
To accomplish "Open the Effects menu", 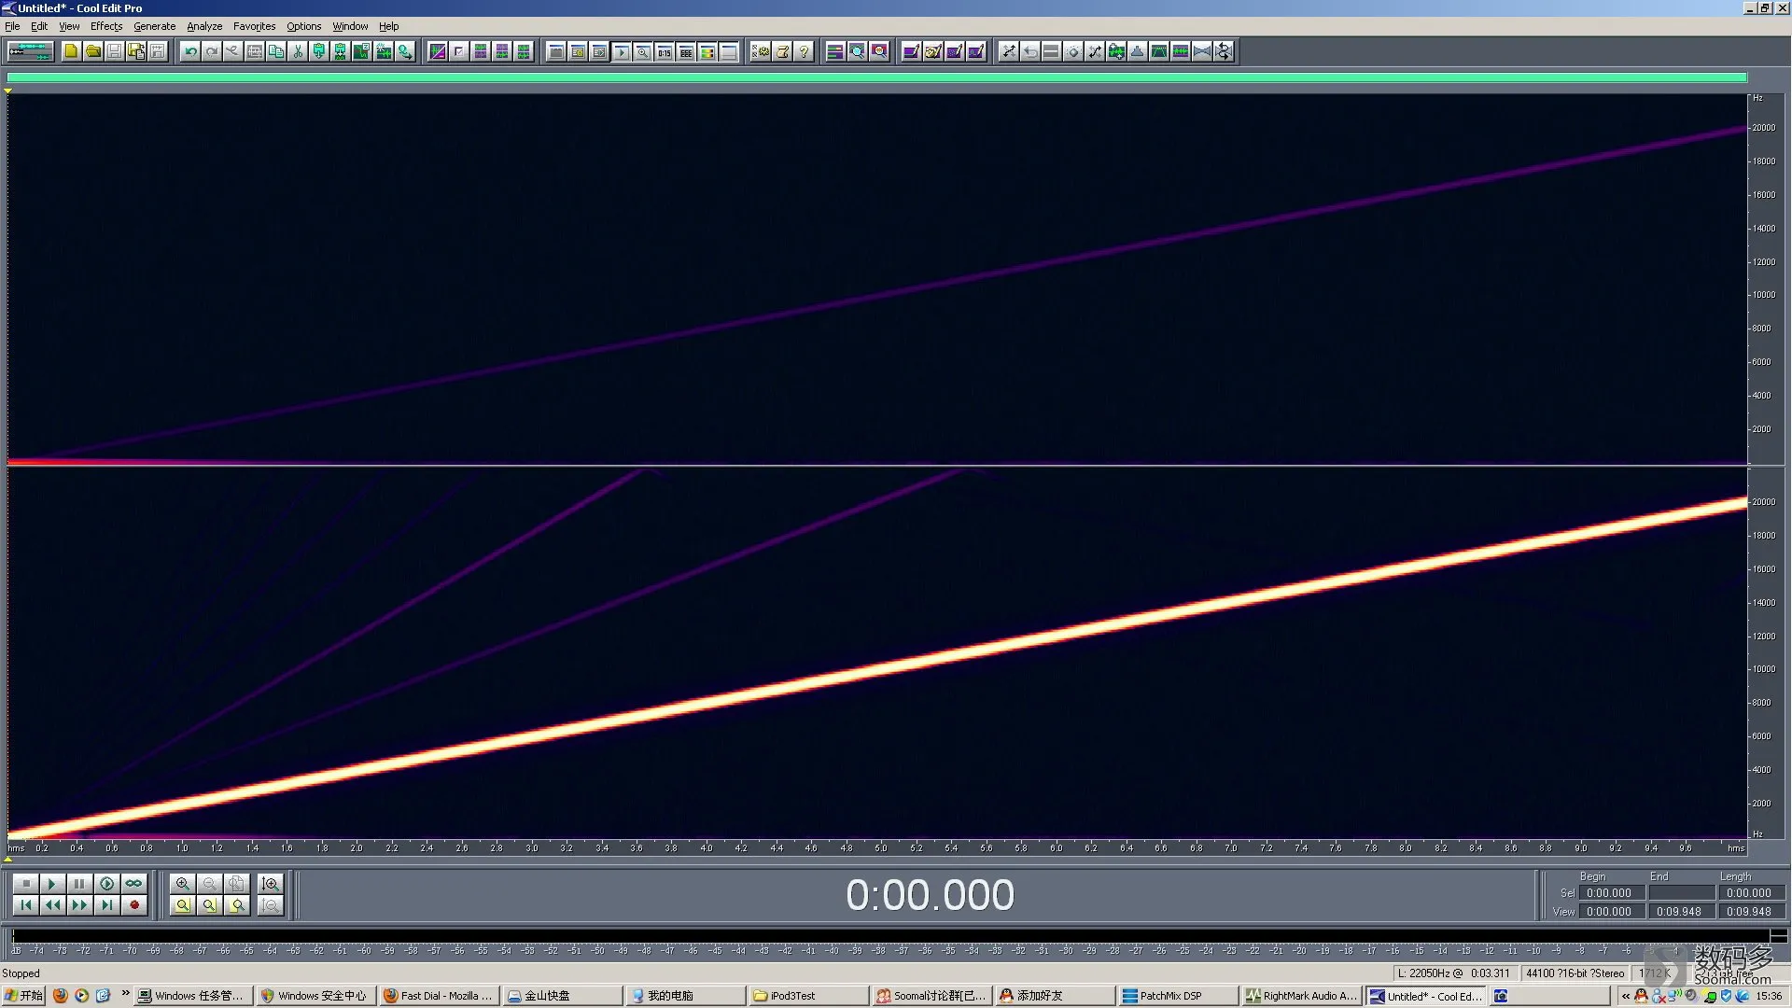I will click(106, 26).
